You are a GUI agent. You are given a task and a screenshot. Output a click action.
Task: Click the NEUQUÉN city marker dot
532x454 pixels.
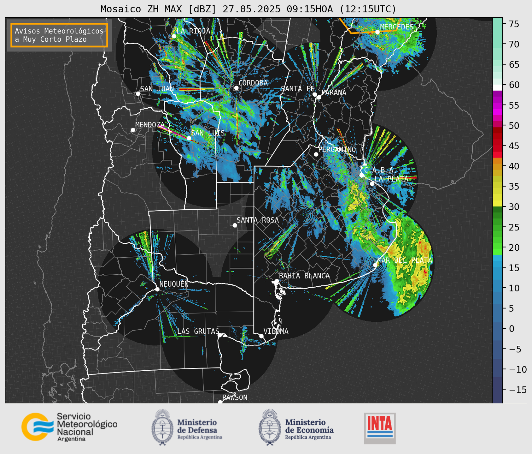point(157,289)
